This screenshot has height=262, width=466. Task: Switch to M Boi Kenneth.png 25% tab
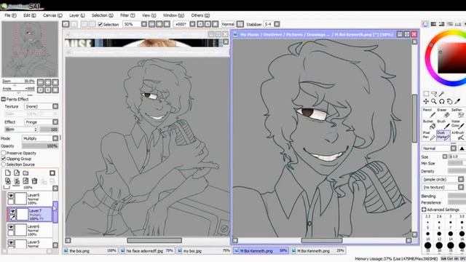318,251
